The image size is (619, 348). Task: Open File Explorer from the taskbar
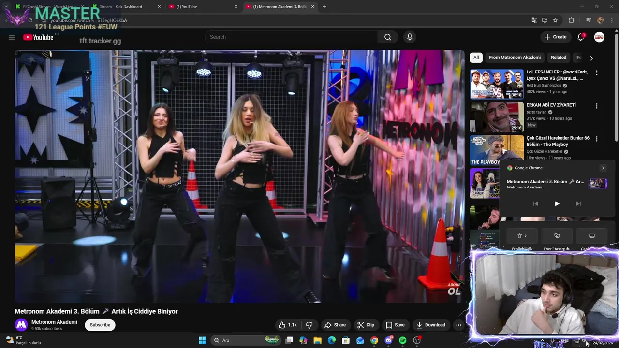pos(317,340)
